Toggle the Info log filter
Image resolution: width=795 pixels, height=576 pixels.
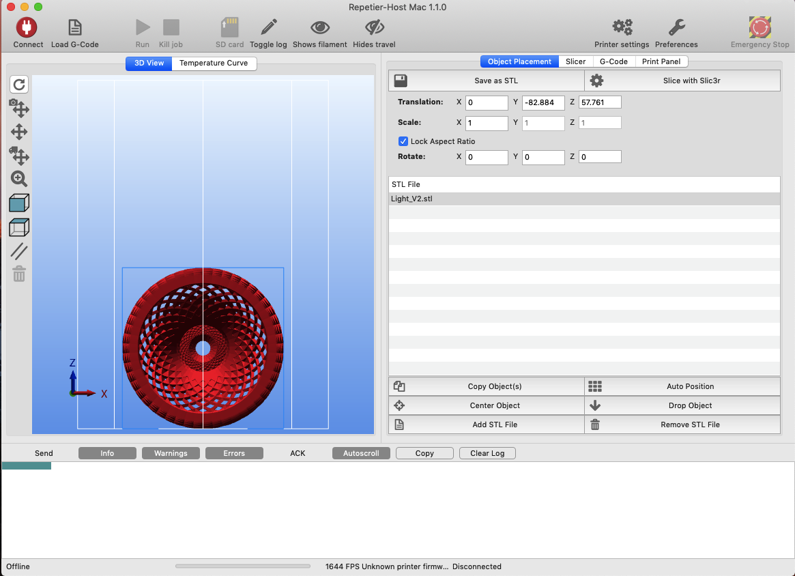[x=108, y=453]
